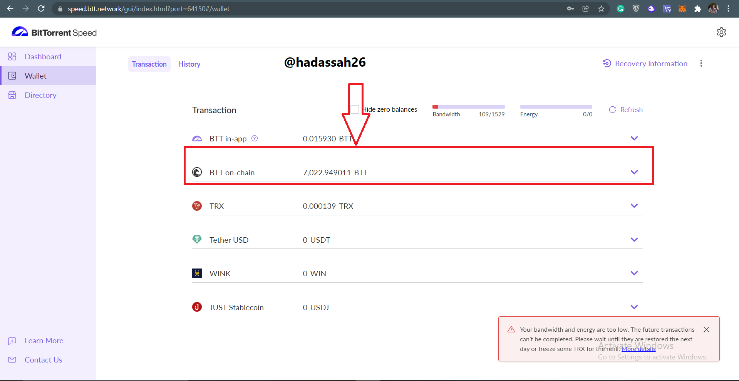Click the Wallet icon in sidebar
739x381 pixels.
[x=12, y=76]
